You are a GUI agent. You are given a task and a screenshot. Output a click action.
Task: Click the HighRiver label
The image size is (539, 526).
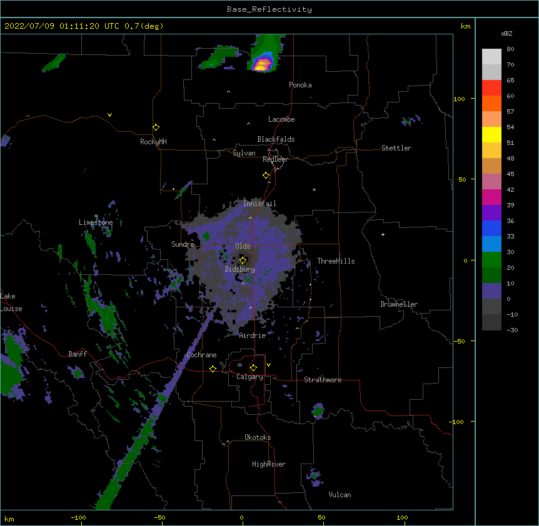pyautogui.click(x=269, y=464)
